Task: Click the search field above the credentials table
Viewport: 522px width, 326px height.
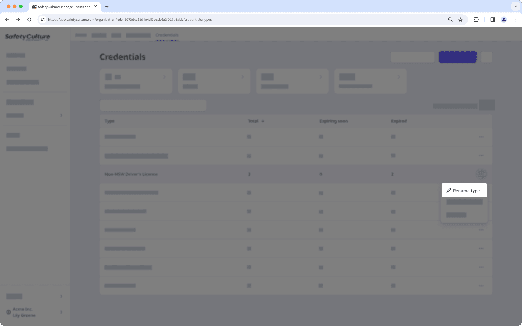Action: (153, 105)
